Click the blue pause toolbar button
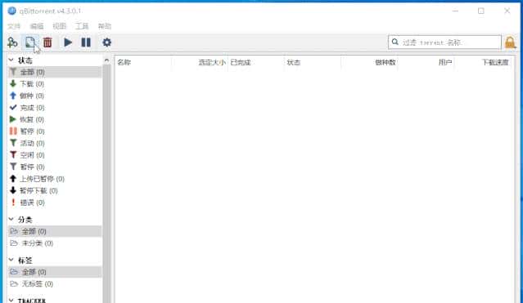 tap(86, 42)
